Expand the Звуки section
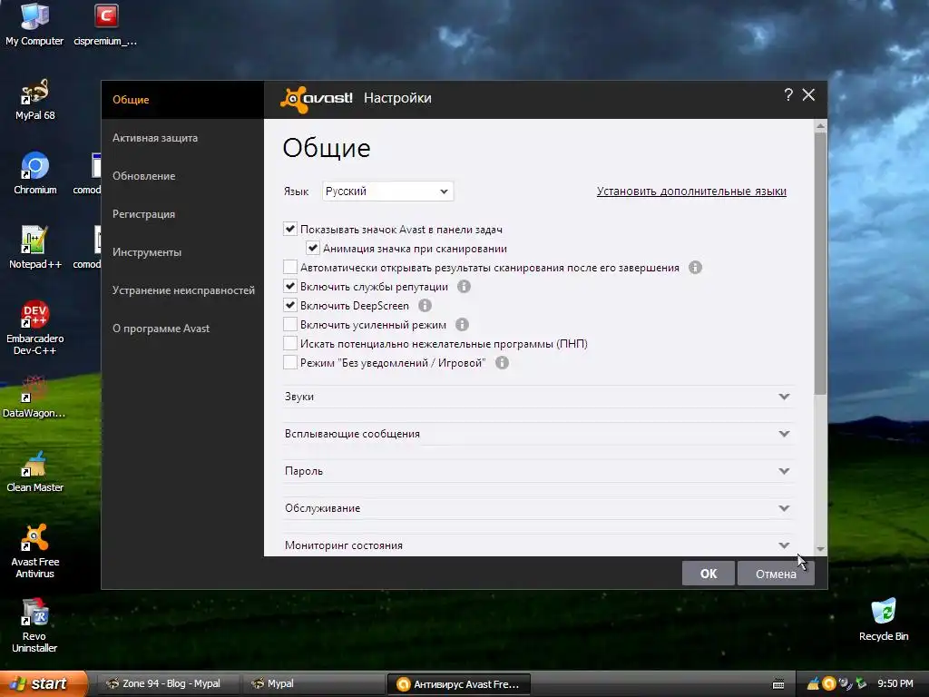The height and width of the screenshot is (697, 929). click(537, 397)
